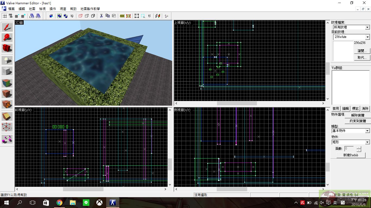The image size is (371, 208).
Task: Click the 新建Prefab button
Action: 351,155
